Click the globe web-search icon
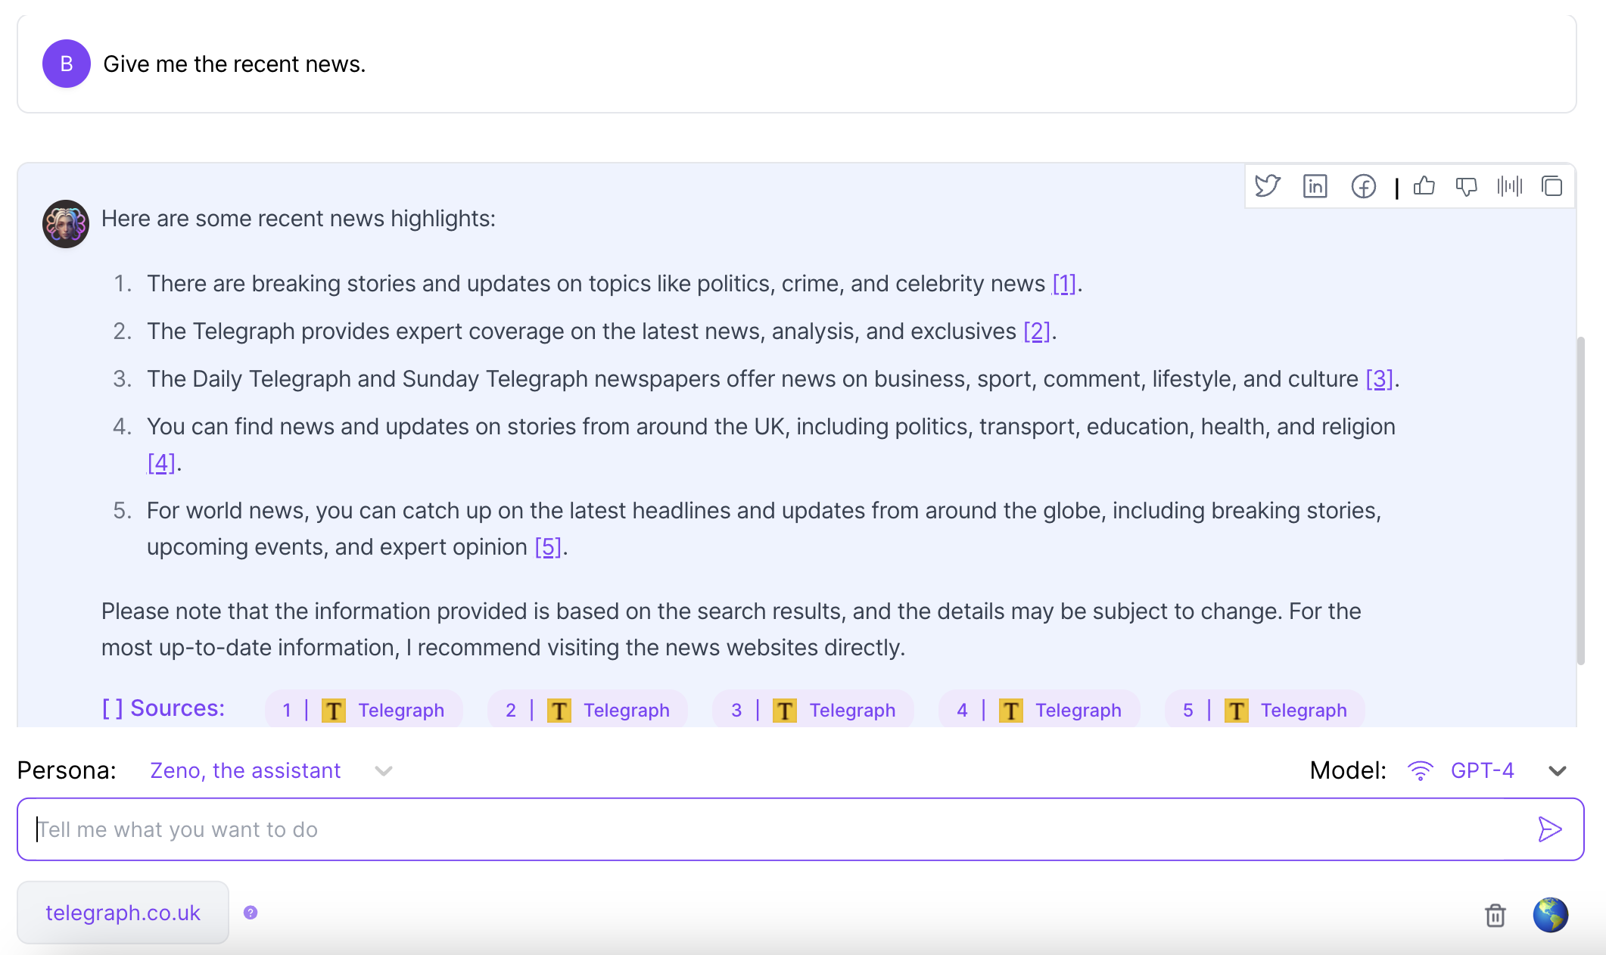 (1551, 915)
